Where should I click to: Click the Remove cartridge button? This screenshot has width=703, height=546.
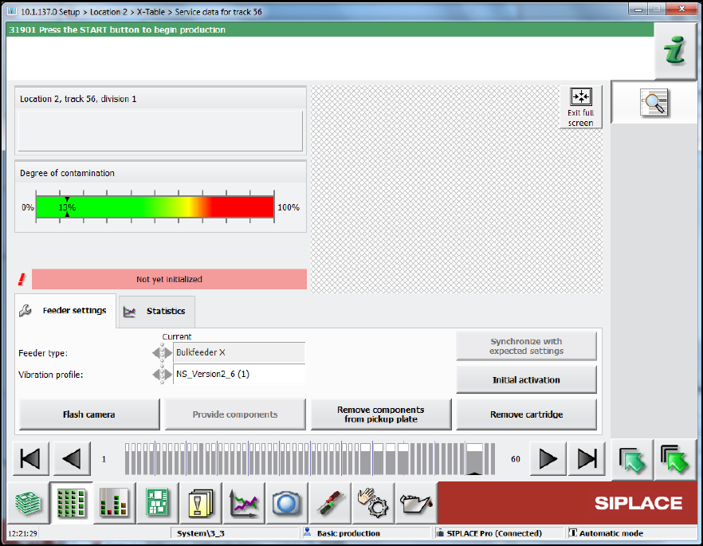526,414
